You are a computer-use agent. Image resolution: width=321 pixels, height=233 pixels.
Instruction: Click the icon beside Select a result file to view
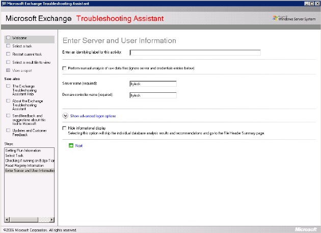click(8, 62)
